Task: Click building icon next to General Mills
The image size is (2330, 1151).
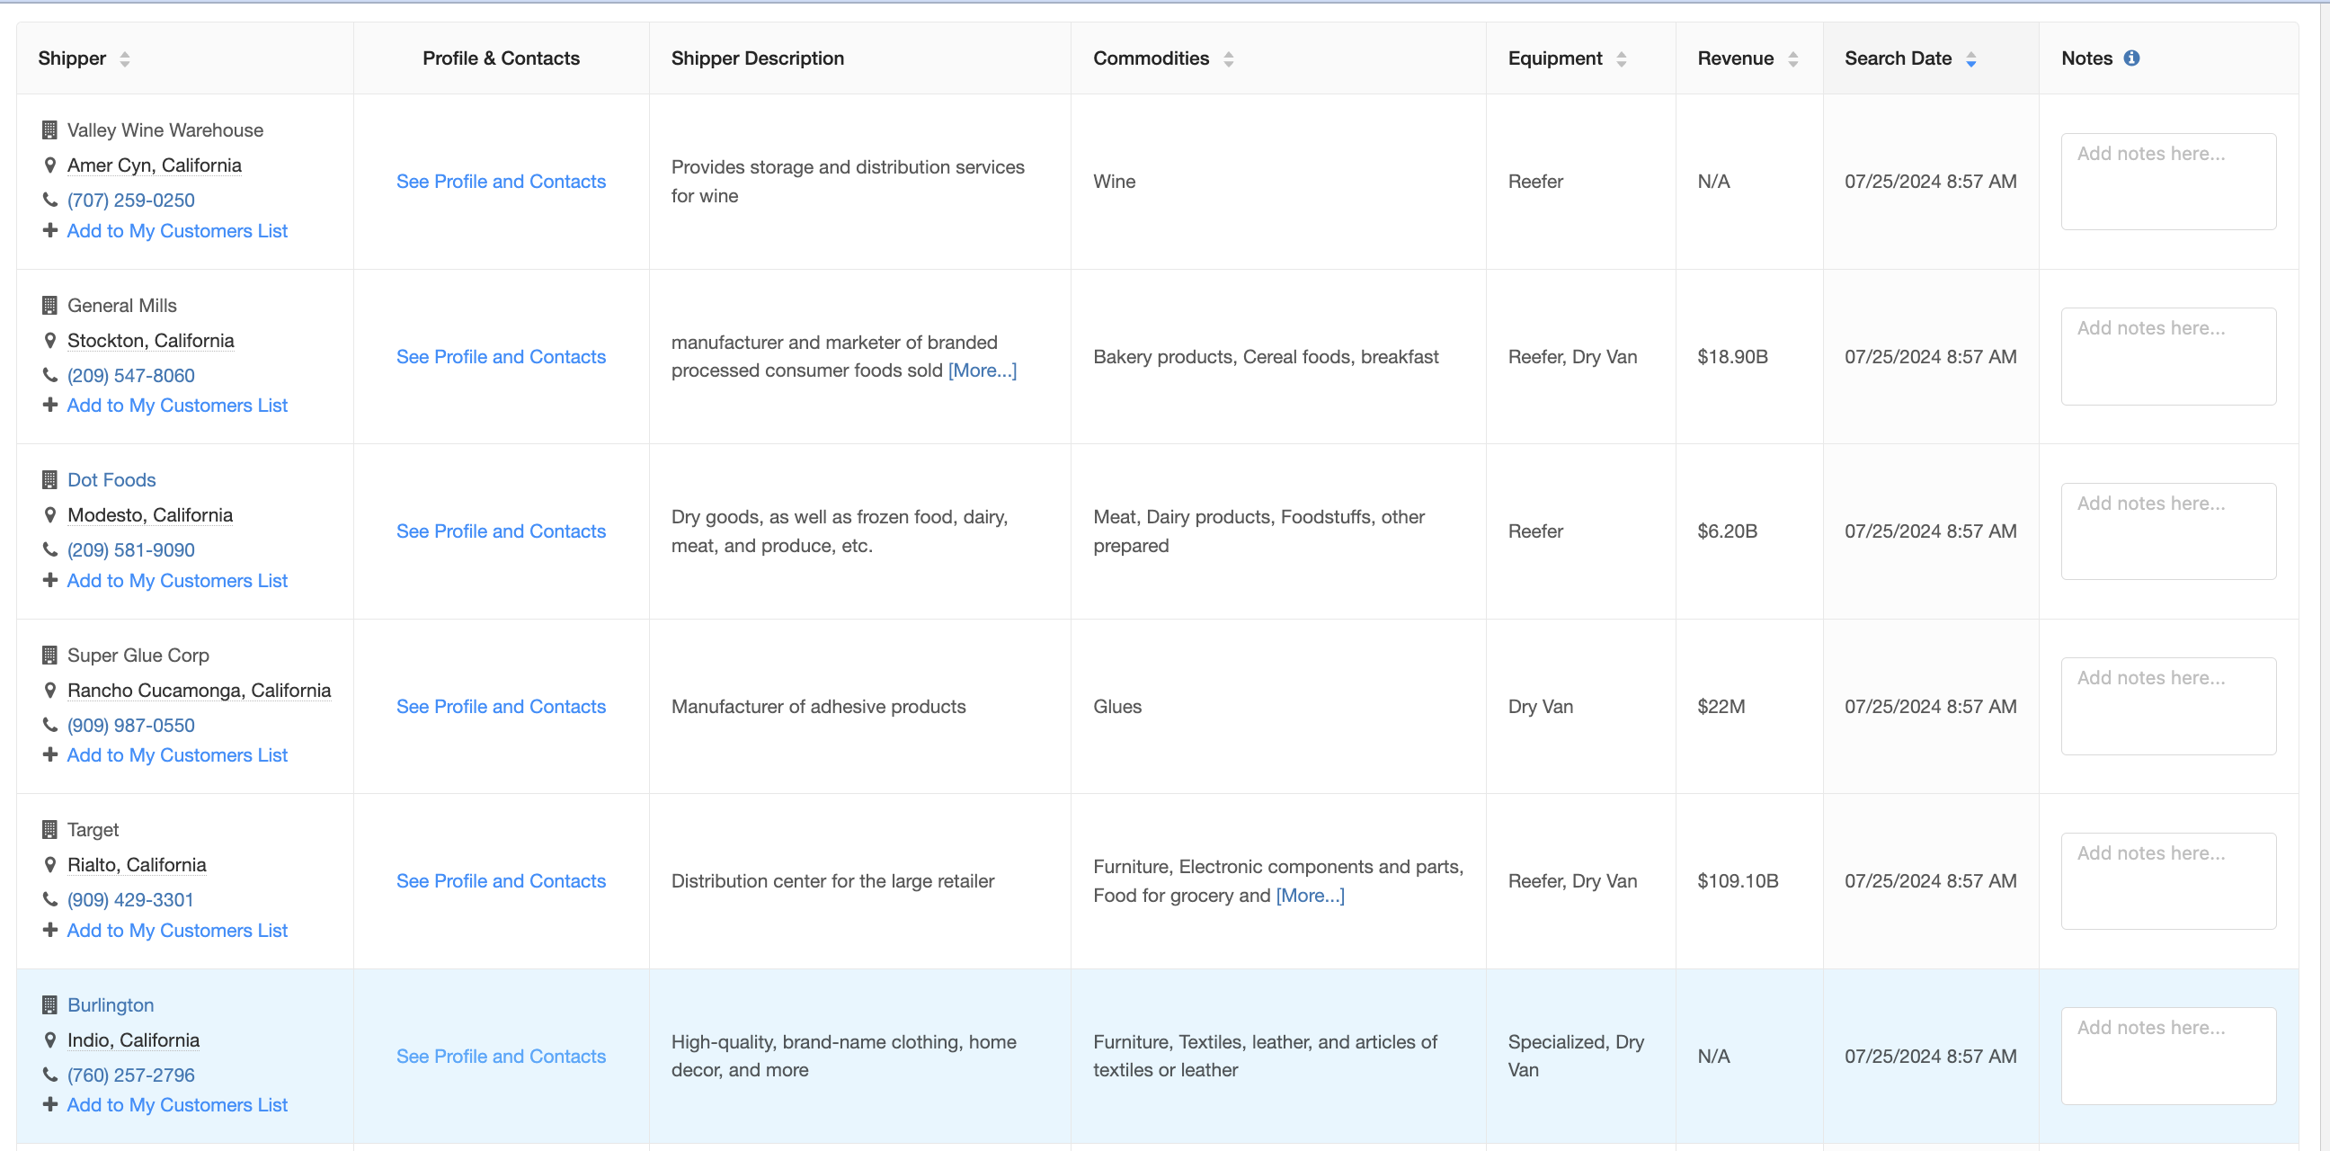Action: (x=49, y=306)
